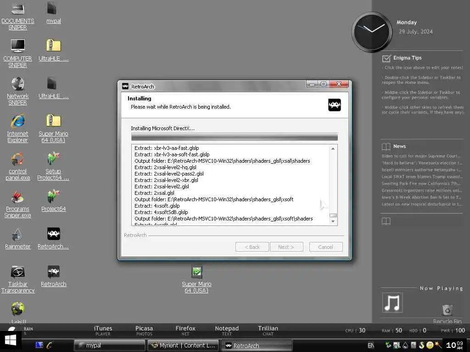Open news headline about Venezuela election
The image size is (470, 352).
(421, 163)
